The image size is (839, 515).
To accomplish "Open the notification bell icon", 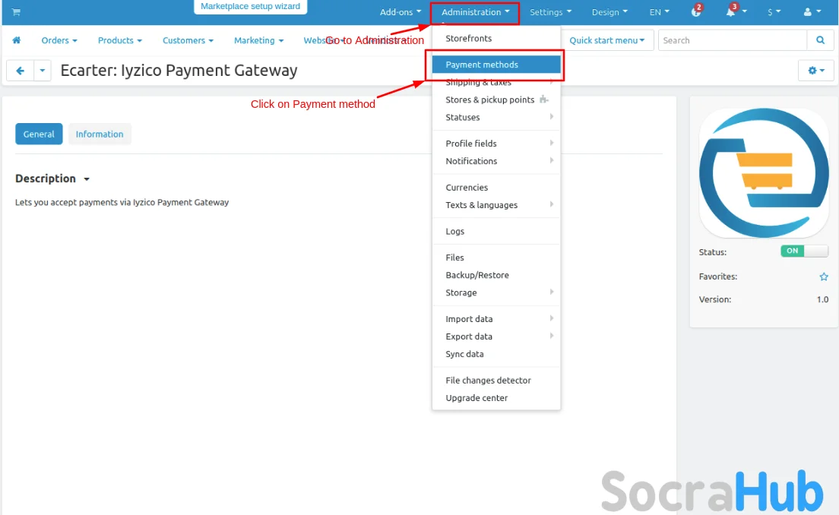I will [x=731, y=11].
